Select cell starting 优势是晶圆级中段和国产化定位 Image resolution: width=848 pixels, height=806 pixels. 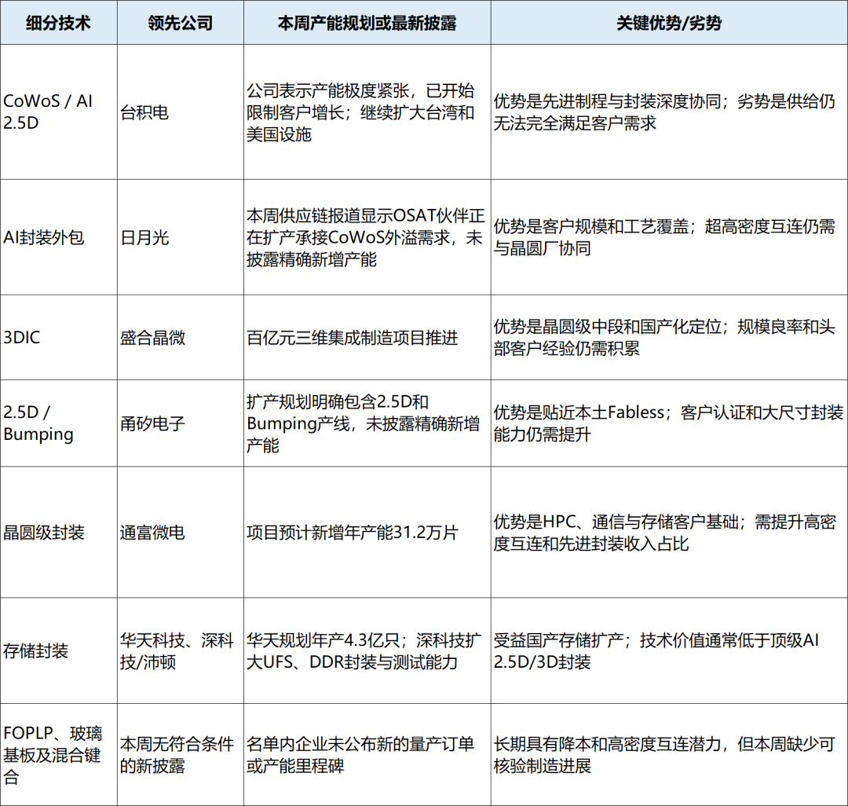click(x=669, y=337)
